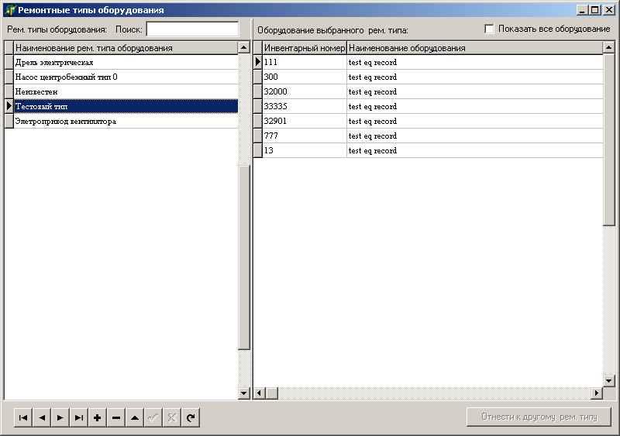Select inventory number 13 cell
This screenshot has height=436, width=620.
305,150
